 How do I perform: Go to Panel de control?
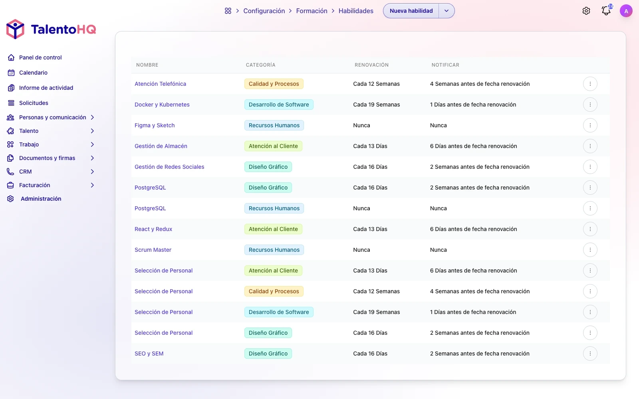[x=40, y=57]
